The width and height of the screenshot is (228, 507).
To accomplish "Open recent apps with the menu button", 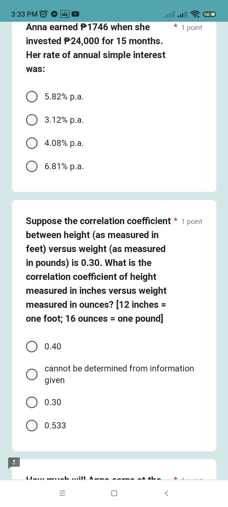I will coord(62,493).
